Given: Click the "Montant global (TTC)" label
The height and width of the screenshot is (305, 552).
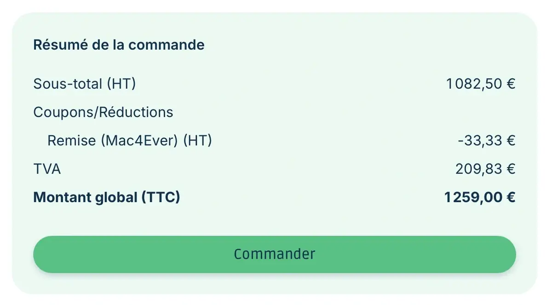Looking at the screenshot, I should pos(106,198).
